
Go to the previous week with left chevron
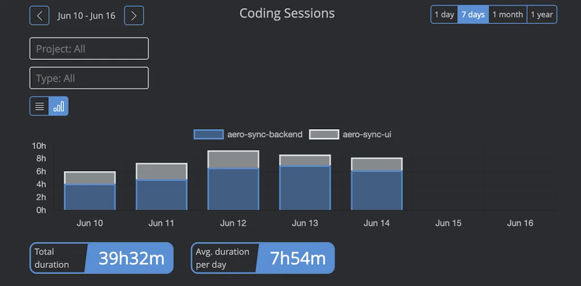click(x=39, y=15)
